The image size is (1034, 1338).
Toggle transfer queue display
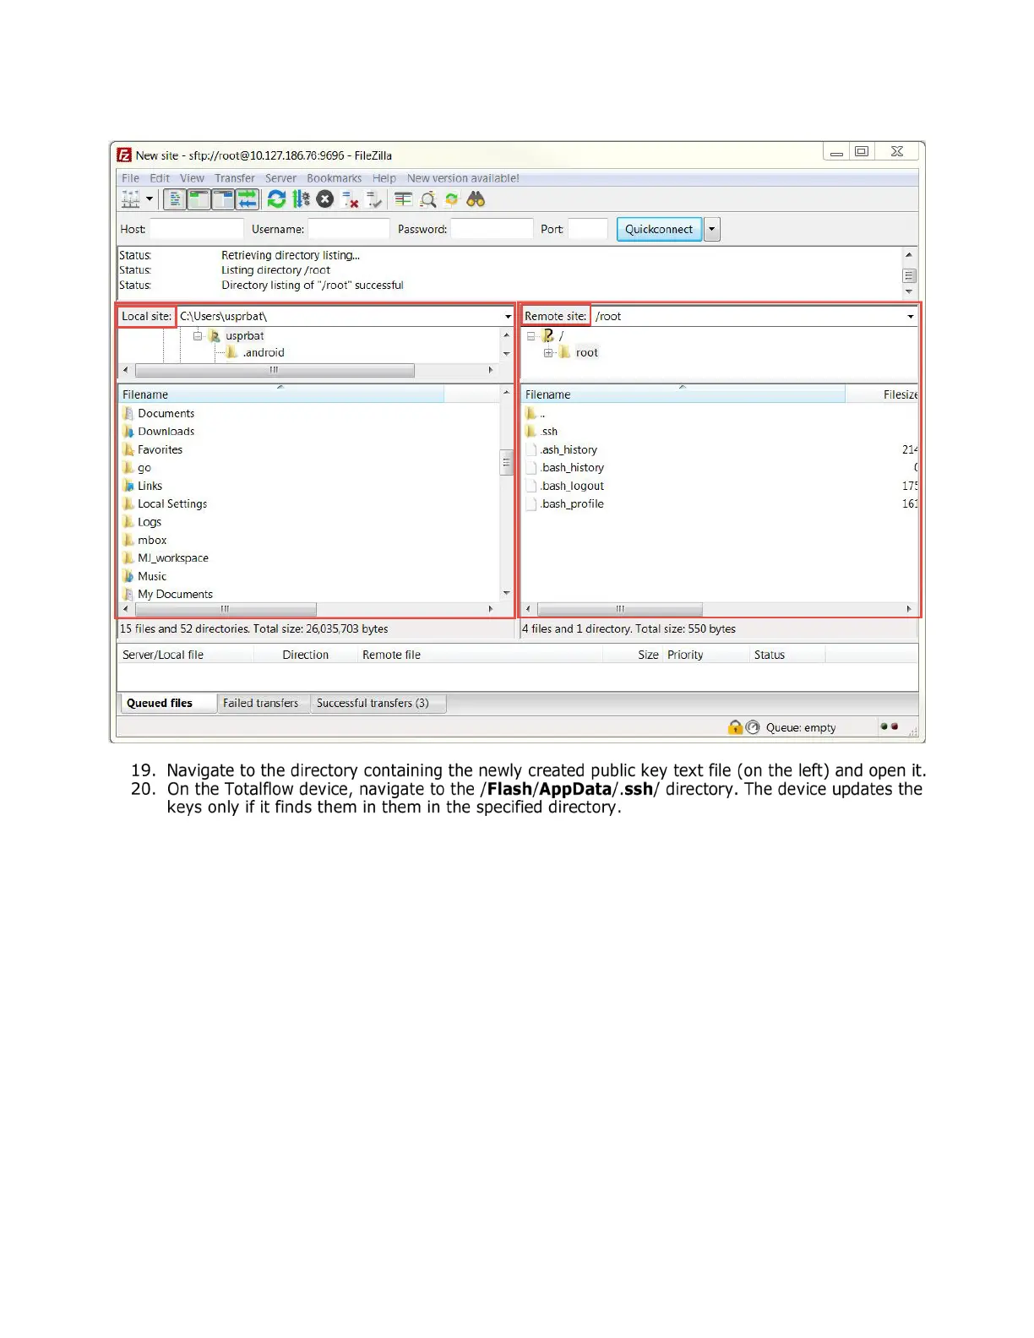(x=248, y=199)
